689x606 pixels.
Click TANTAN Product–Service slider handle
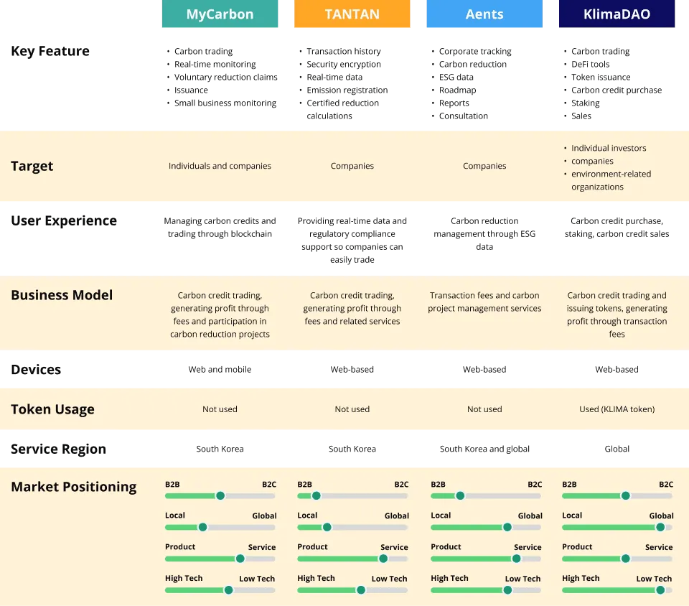click(x=383, y=559)
